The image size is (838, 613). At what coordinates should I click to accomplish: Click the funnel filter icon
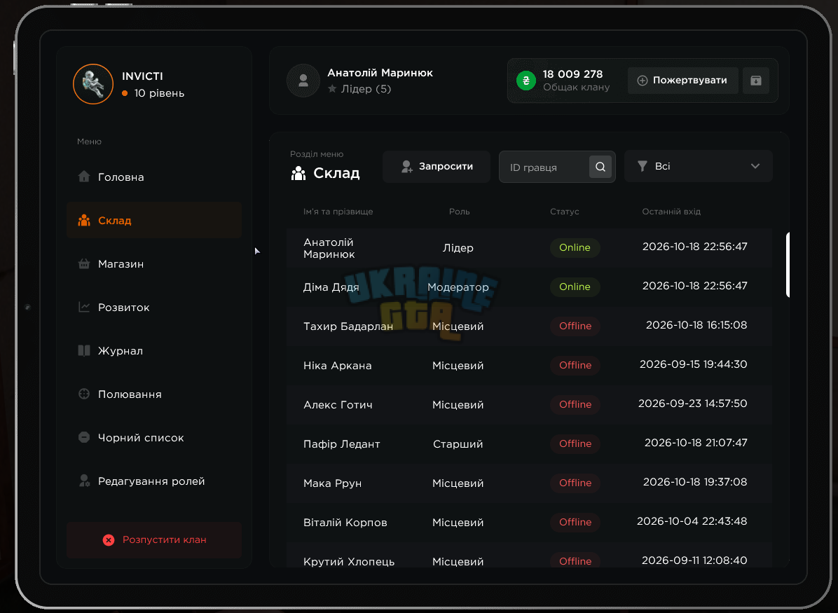point(643,166)
